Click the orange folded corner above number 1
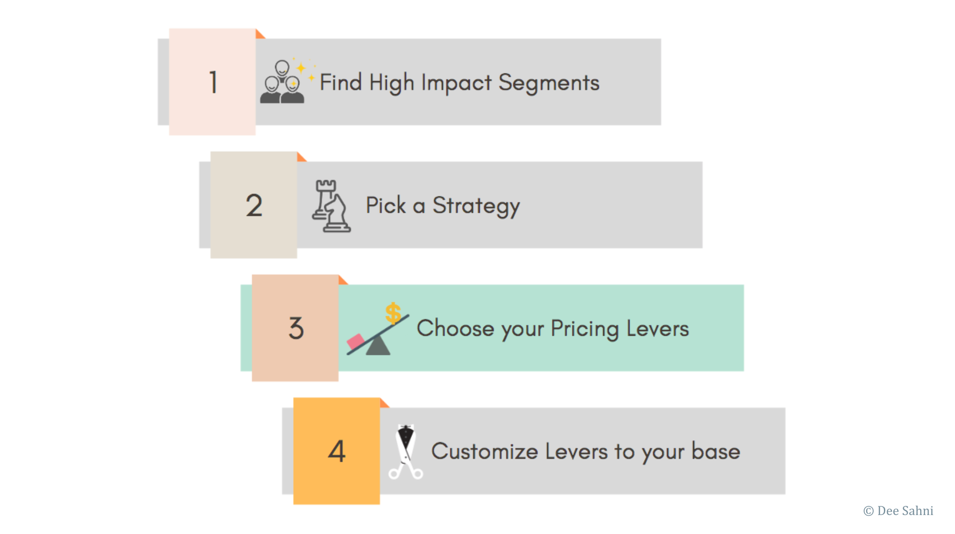Screen dimensions: 955x534 coord(259,34)
